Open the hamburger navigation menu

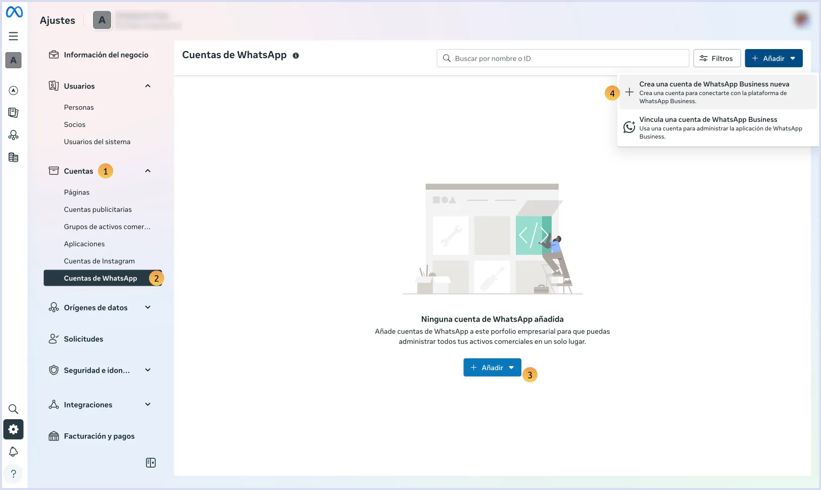14,36
